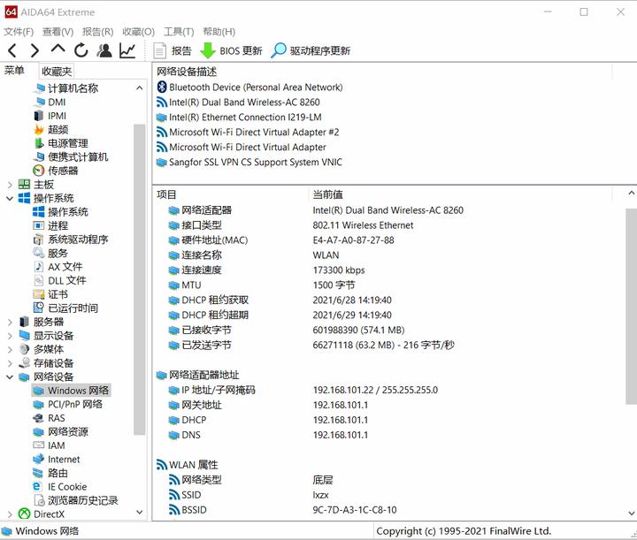Select DLL 文件 in the tree

pos(60,281)
